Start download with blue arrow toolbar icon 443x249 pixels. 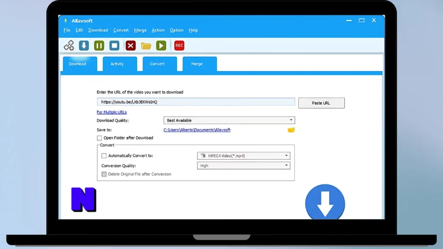(x=84, y=45)
